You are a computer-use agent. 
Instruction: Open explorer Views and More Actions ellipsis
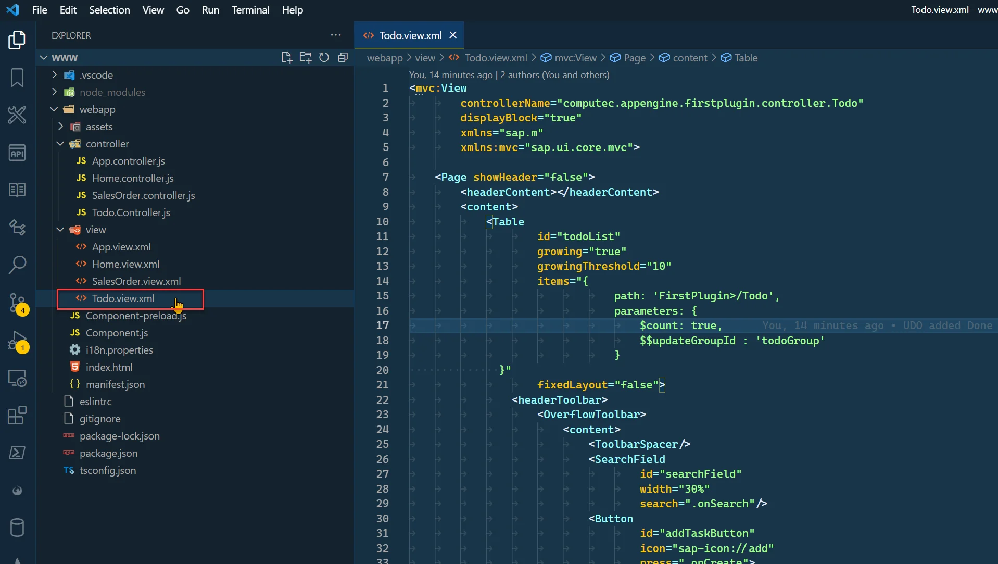click(x=336, y=35)
